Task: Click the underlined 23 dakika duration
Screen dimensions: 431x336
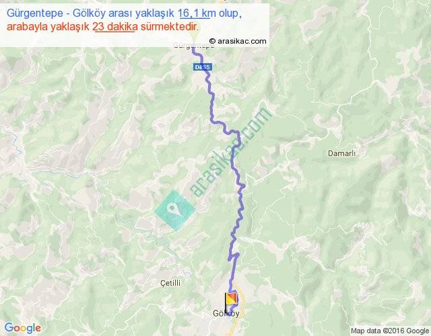Action: click(115, 27)
